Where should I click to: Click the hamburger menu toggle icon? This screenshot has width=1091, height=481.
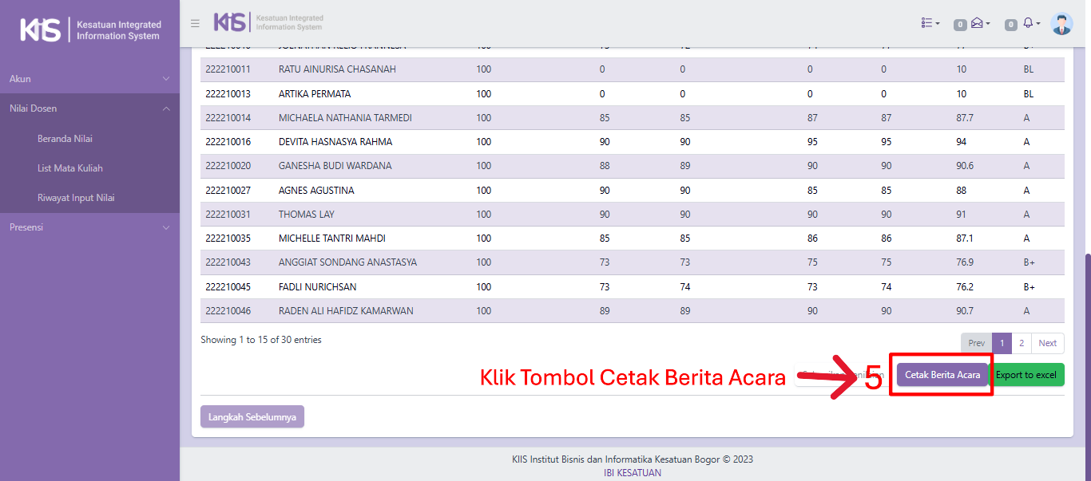[195, 23]
